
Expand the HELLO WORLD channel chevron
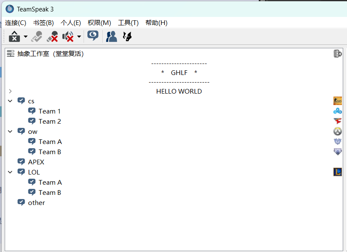10,91
